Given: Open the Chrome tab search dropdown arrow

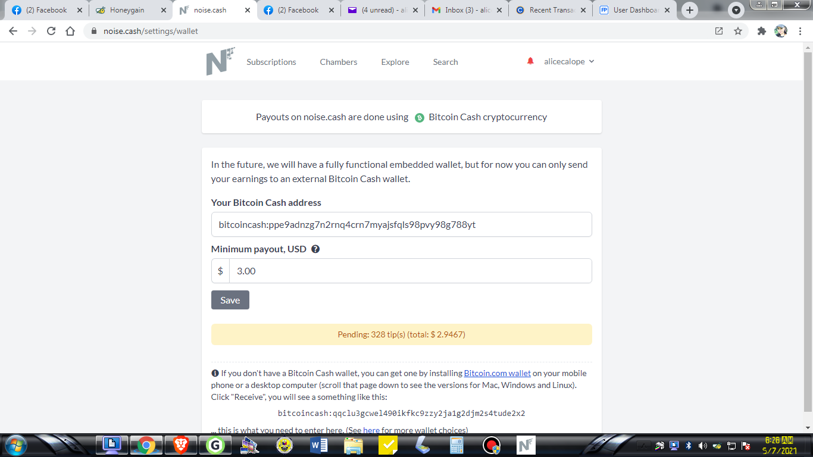Looking at the screenshot, I should click(737, 10).
